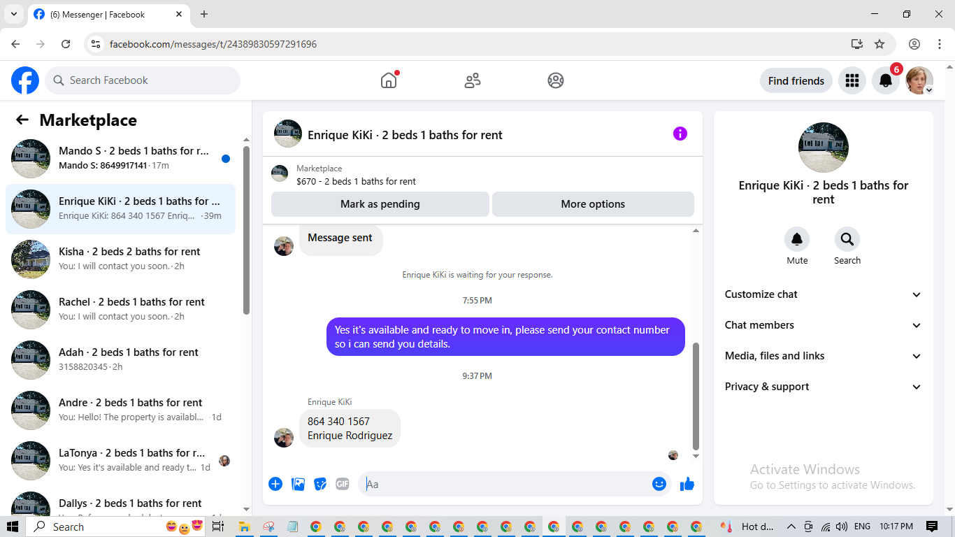The width and height of the screenshot is (955, 537).
Task: Click the ENG language indicator
Action: point(863,527)
